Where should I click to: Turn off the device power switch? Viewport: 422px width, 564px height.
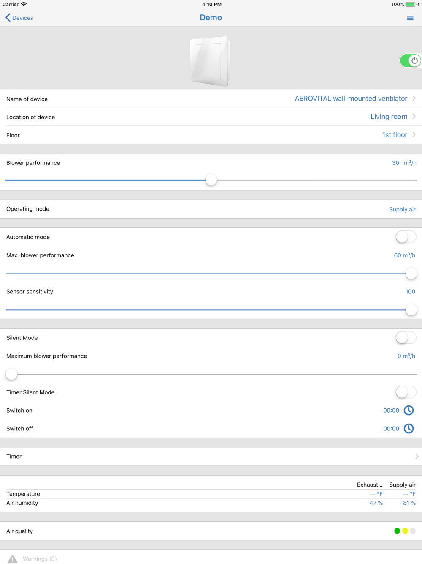click(x=410, y=60)
